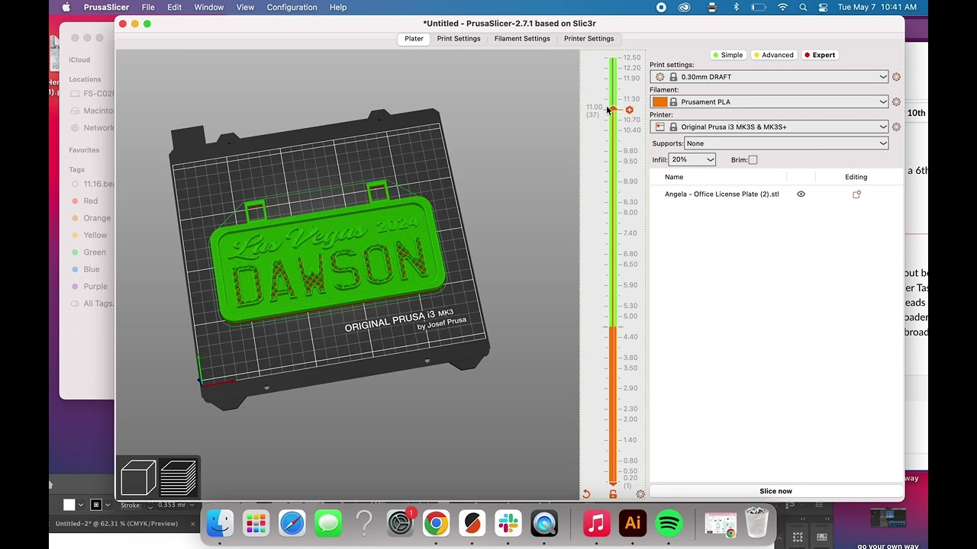Open System Preferences in the dock
Viewport: 977px width, 549px height.
400,524
